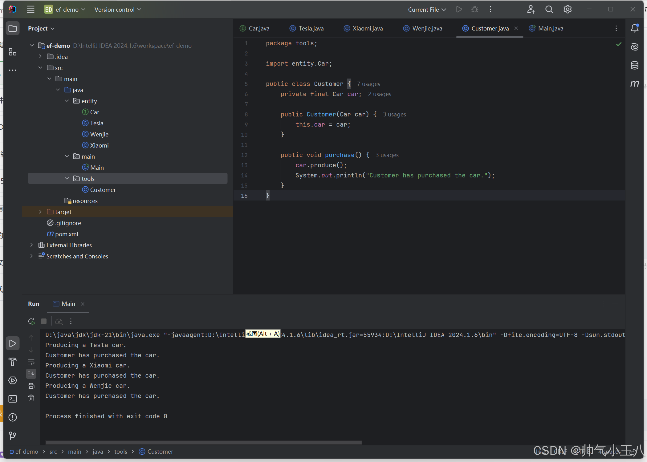The width and height of the screenshot is (647, 462).
Task: Click the Rerun Main icon
Action: coord(31,321)
